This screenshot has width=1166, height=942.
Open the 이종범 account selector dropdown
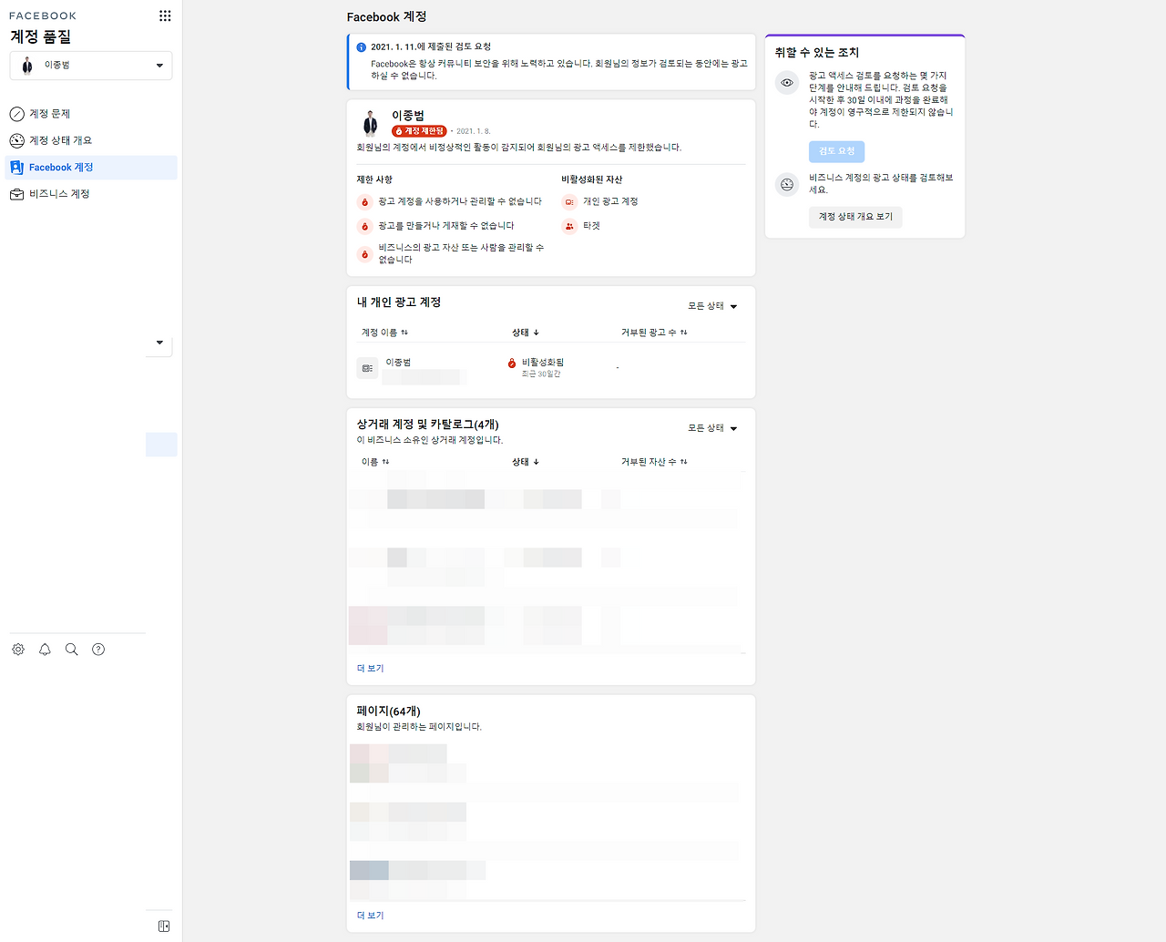[x=91, y=66]
